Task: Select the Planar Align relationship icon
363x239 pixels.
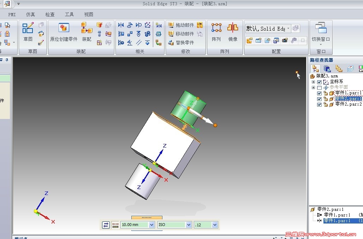Action: (121, 34)
